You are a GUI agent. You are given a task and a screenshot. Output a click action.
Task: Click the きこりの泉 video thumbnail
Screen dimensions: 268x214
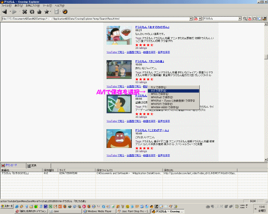point(119,70)
